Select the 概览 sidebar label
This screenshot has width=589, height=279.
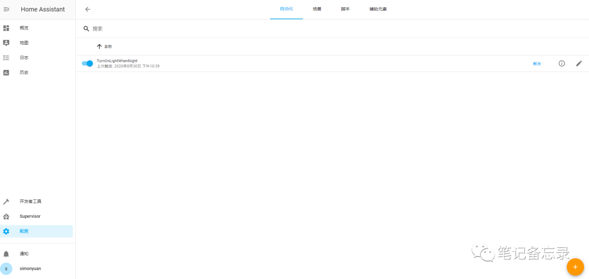tap(24, 28)
